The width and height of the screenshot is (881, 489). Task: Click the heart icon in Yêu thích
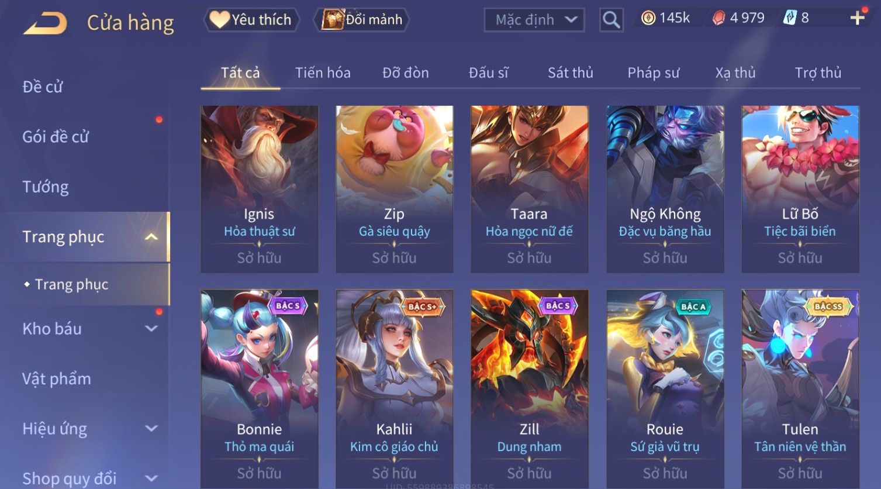219,19
